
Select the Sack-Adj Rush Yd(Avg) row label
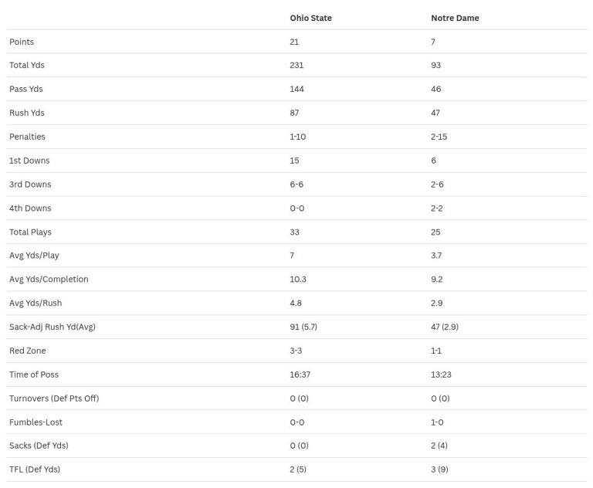coord(53,327)
